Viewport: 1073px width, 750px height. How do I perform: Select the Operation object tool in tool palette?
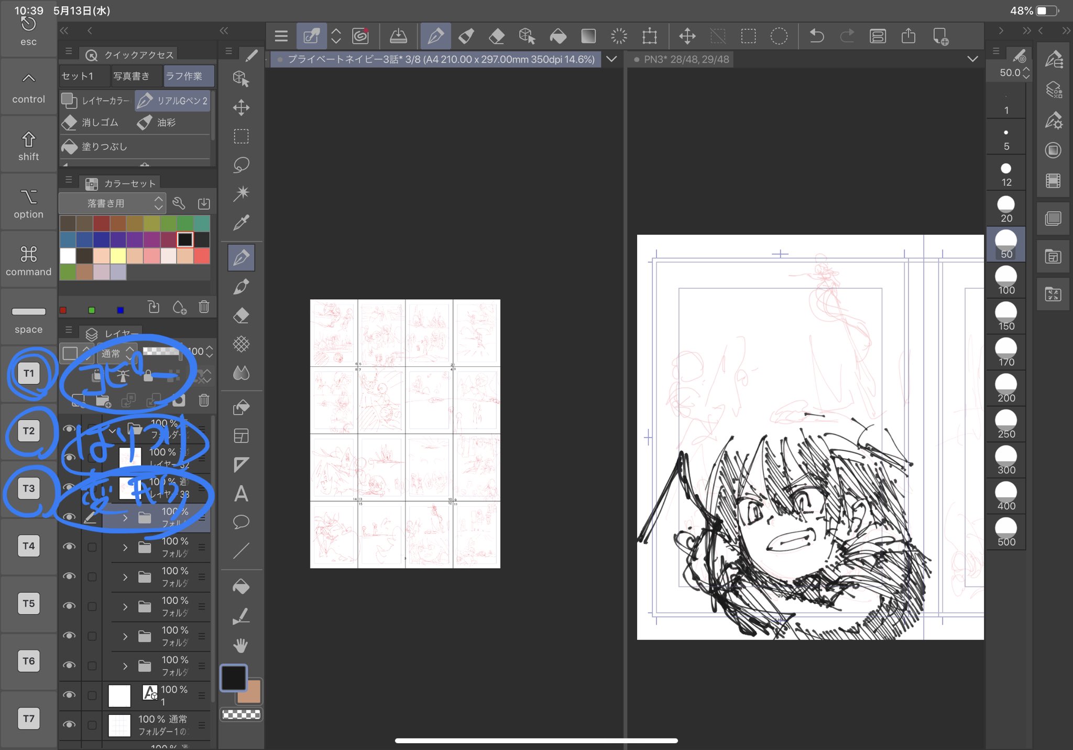(241, 79)
